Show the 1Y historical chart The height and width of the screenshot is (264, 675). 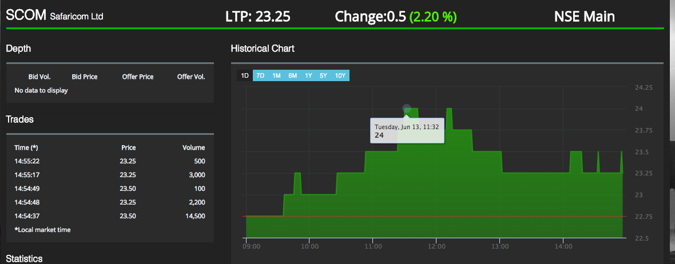[308, 75]
